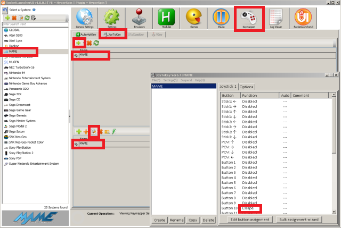The image size is (341, 228).
Task: Click green plus in lower profile toolbar
Action: (x=79, y=131)
